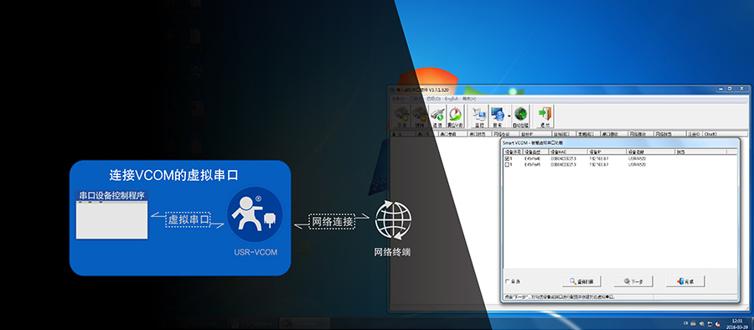Click the Exit (退出) door toolbar icon
This screenshot has height=330, width=754.
coord(545,116)
